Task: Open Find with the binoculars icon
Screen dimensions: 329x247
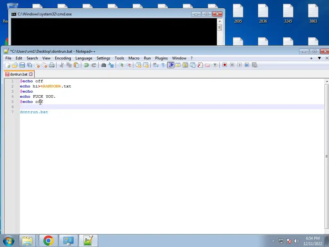Action: 103,65
